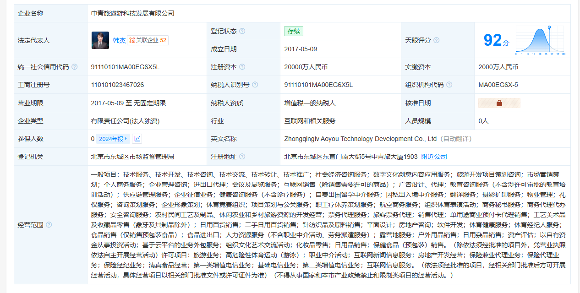Click the 自动翻译 auto-translation note
Screen dimensions: 580x293
[455, 139]
